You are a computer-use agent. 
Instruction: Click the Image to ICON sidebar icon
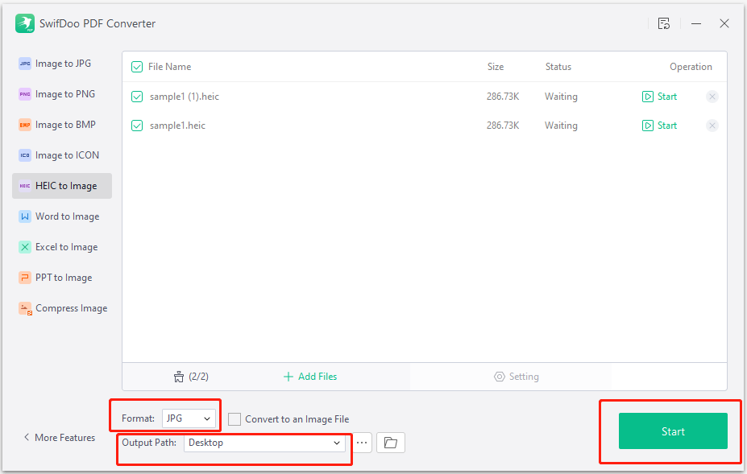(x=25, y=155)
